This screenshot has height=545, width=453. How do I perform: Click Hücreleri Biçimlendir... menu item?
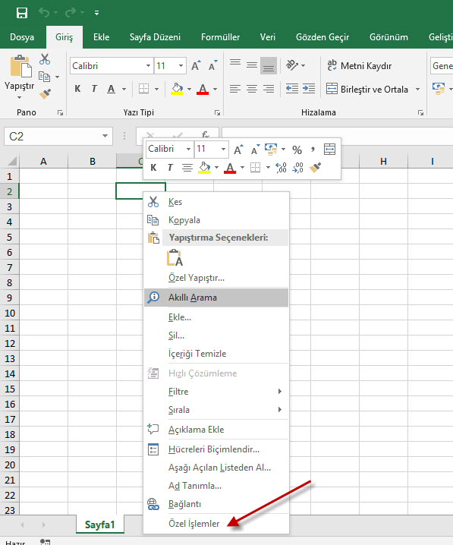(x=216, y=449)
